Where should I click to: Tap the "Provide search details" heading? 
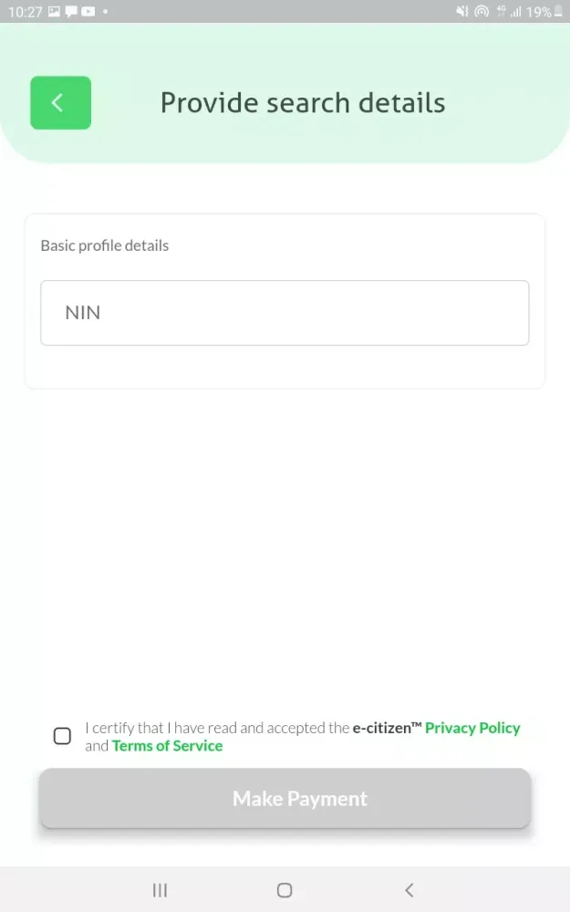pos(303,102)
